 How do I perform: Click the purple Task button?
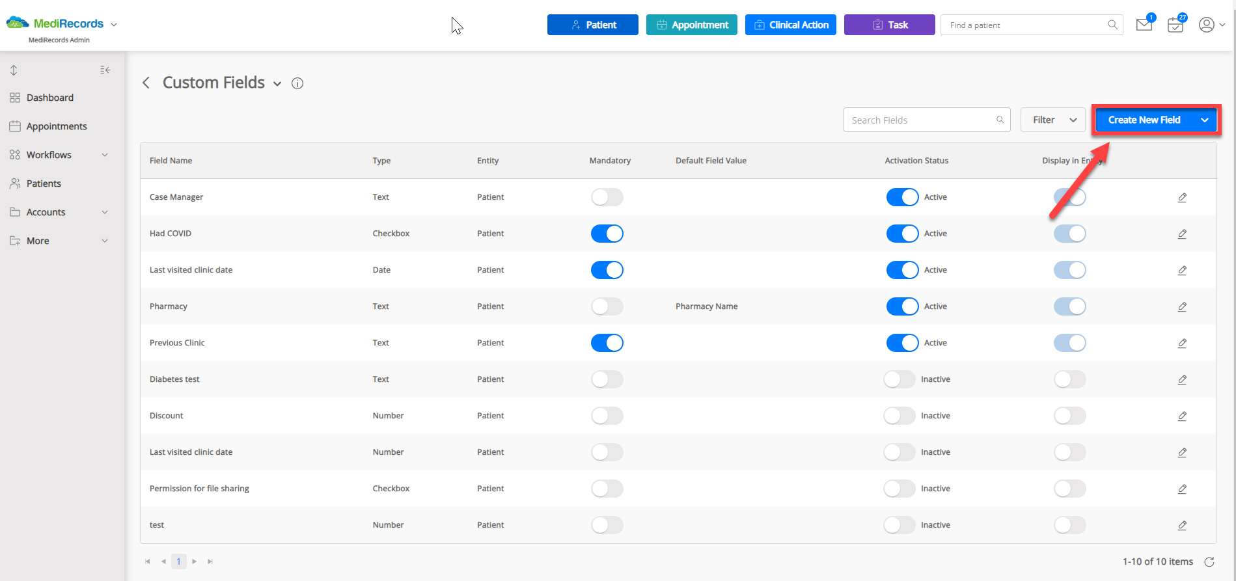coord(890,25)
